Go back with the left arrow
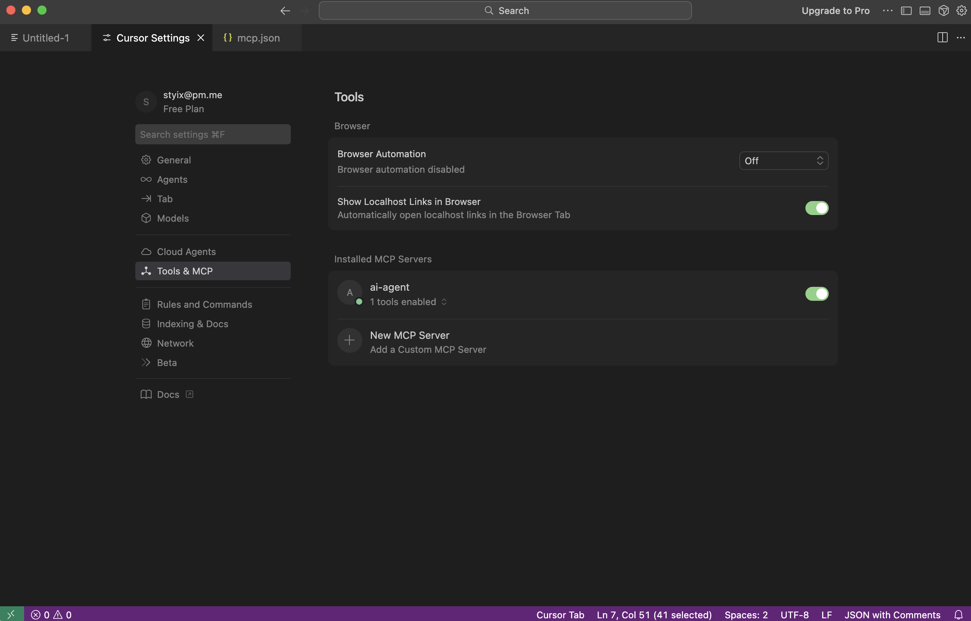This screenshot has height=621, width=971. coord(285,11)
